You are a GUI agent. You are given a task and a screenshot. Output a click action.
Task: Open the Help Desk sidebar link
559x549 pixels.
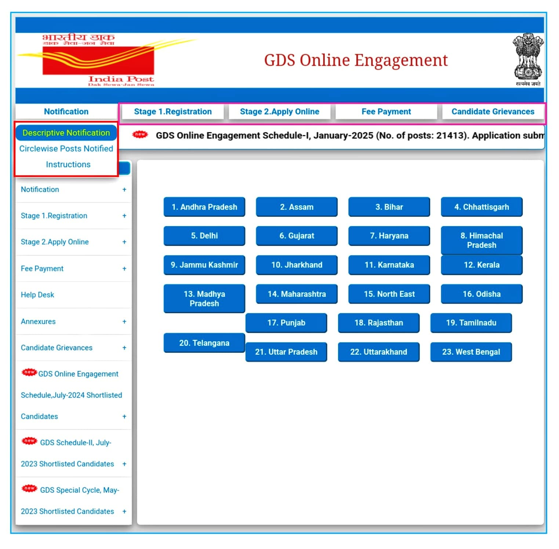click(37, 295)
